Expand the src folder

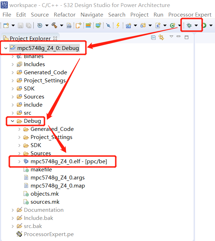tap(13, 113)
